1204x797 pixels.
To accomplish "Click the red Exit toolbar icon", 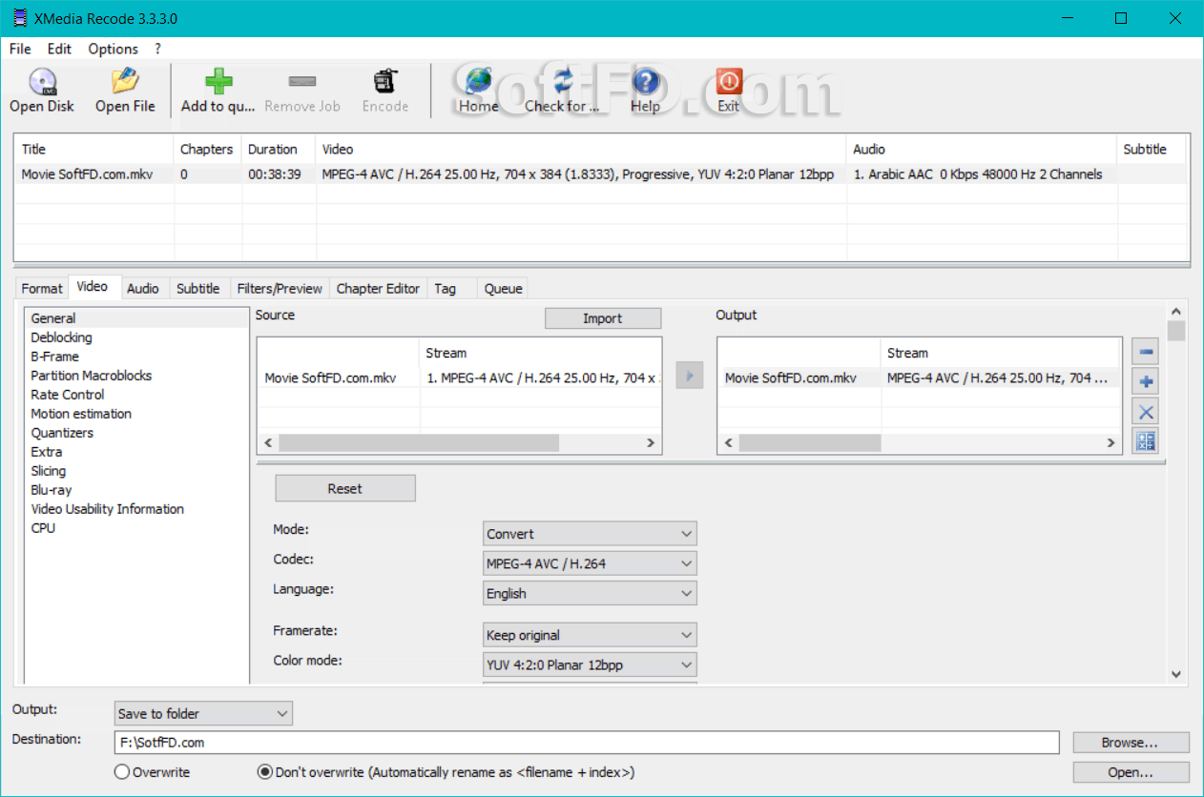I will point(729,81).
